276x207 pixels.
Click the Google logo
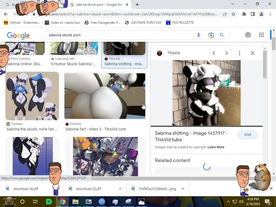18,36
